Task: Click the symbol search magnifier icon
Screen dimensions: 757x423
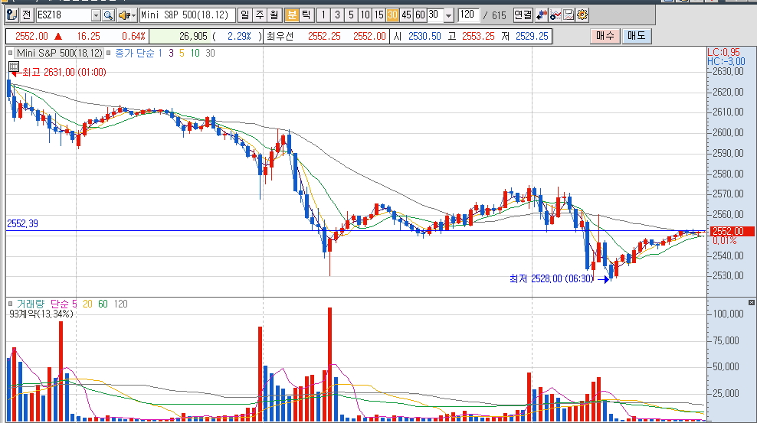Action: (108, 15)
